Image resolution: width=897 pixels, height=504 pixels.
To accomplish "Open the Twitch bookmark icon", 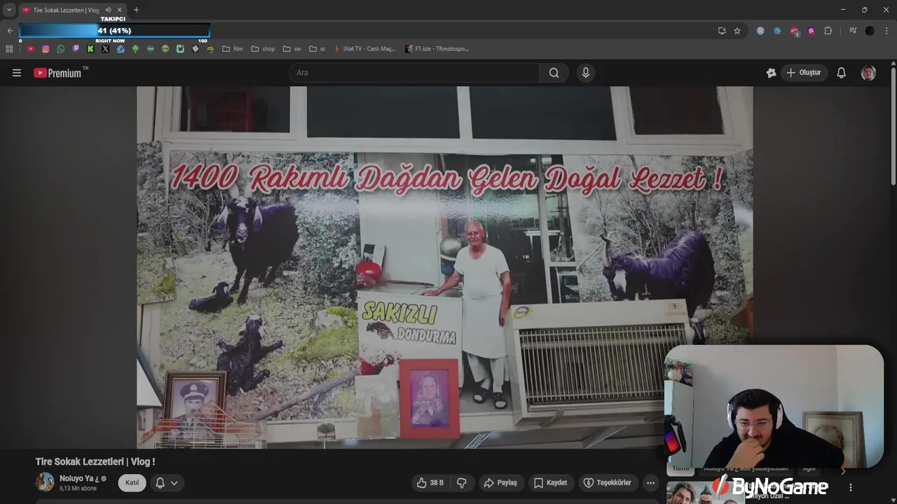I will click(76, 49).
